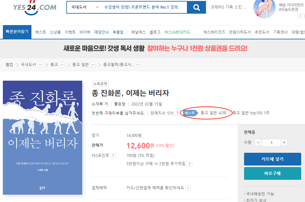305x202 pixels.
Task: Expand the 종교 일반 breadcrumb dropdown
Action: pyautogui.click(x=93, y=65)
